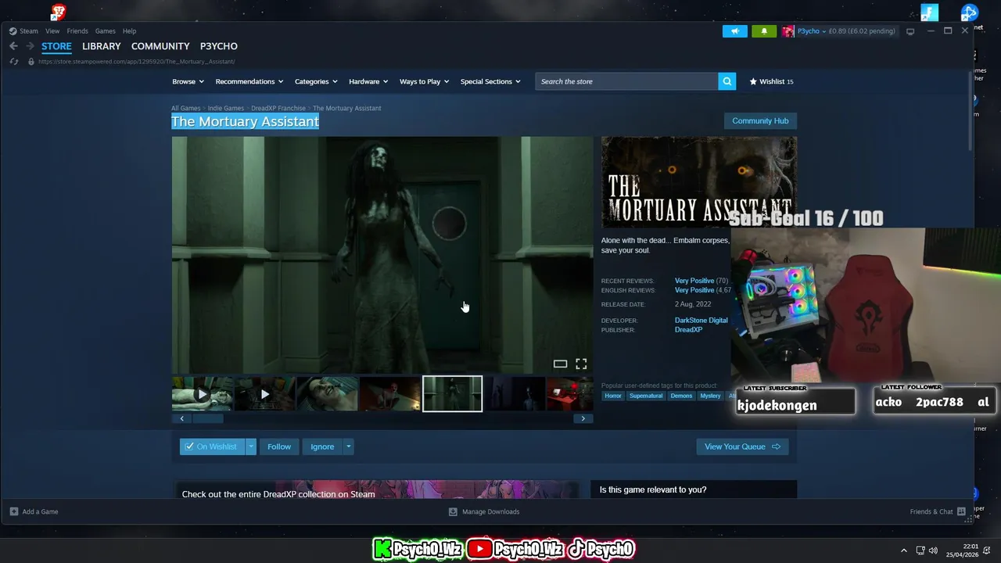
Task: Open the View menu
Action: click(52, 31)
